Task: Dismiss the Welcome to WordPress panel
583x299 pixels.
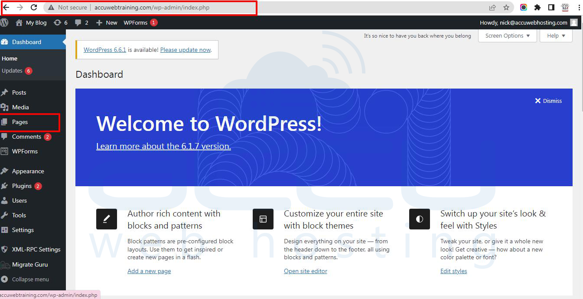Action: click(x=548, y=101)
